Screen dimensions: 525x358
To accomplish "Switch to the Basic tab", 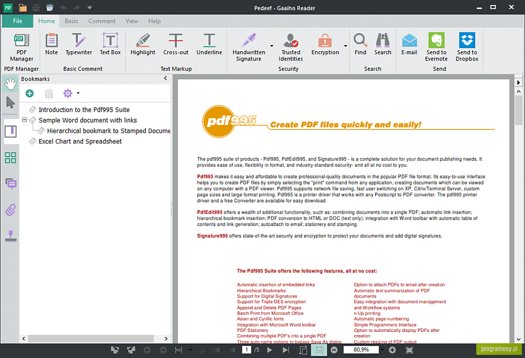I will 71,21.
